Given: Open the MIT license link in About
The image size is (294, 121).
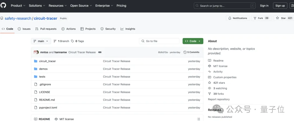Looking at the screenshot, I should 220,66.
